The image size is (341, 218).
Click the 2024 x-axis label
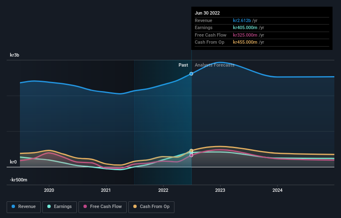point(277,191)
